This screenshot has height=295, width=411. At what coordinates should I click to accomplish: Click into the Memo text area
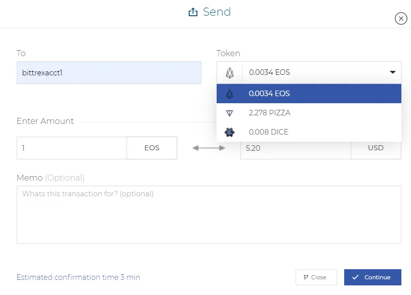pos(209,215)
